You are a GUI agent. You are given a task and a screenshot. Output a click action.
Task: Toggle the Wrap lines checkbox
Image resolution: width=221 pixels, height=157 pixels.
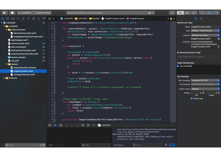click(191, 99)
